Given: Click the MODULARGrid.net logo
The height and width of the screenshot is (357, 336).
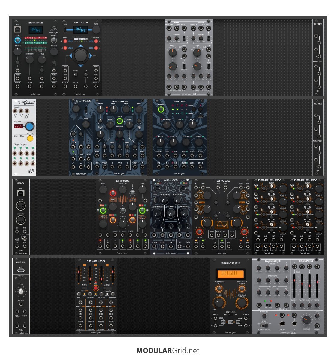Looking at the screenshot, I should point(168,350).
